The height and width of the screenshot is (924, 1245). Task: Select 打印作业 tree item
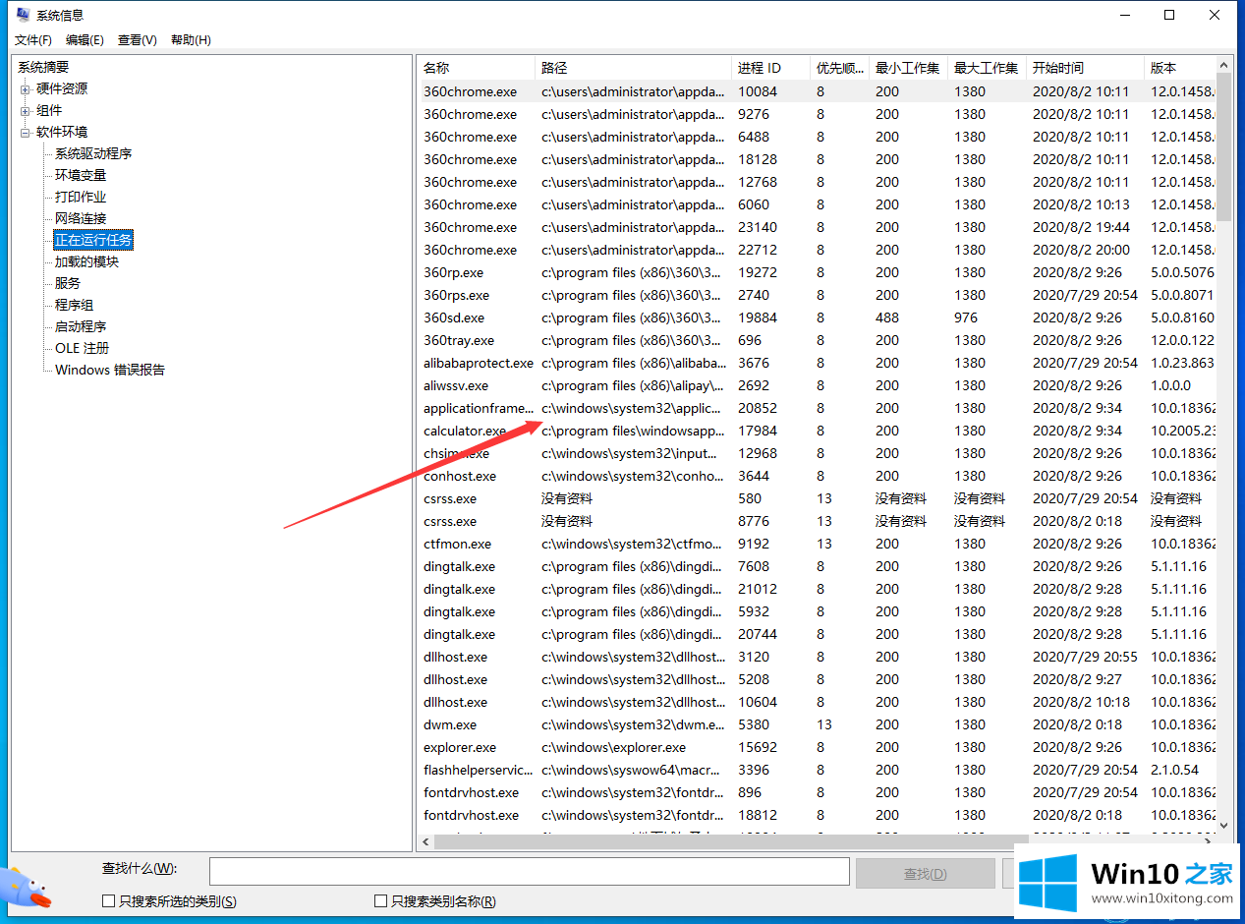pyautogui.click(x=81, y=197)
